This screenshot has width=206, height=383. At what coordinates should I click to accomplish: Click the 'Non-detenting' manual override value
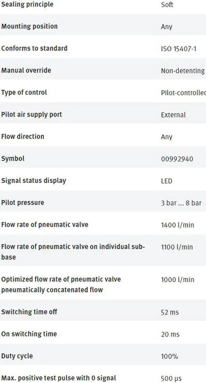[x=183, y=71]
